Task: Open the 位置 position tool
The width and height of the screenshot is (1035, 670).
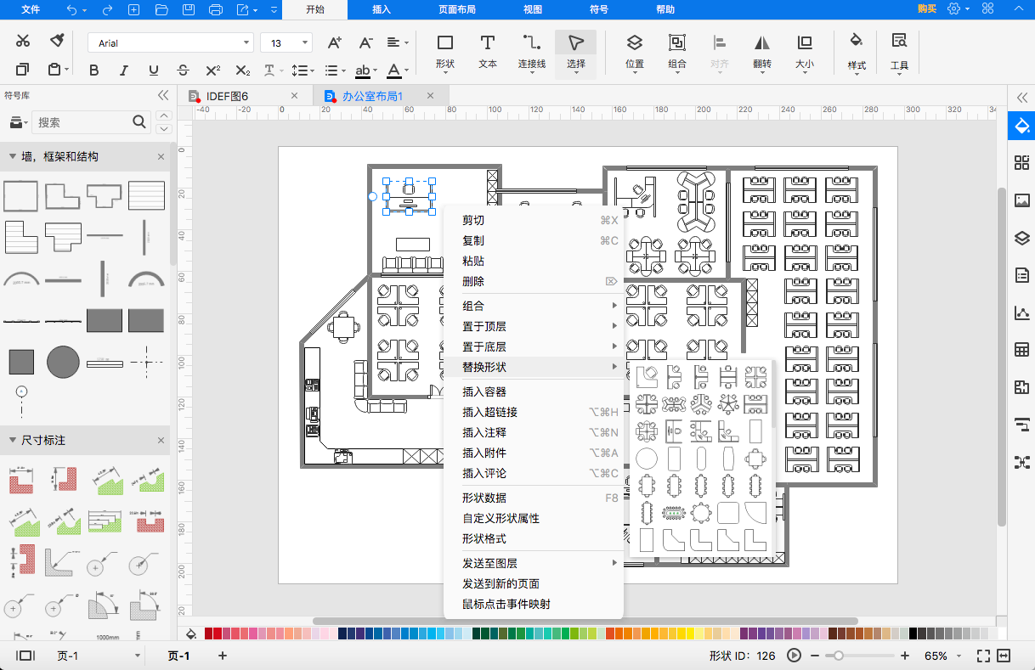Action: tap(635, 52)
